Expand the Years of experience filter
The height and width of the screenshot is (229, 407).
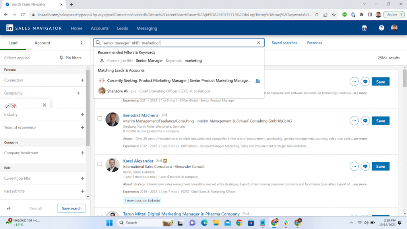[83, 128]
